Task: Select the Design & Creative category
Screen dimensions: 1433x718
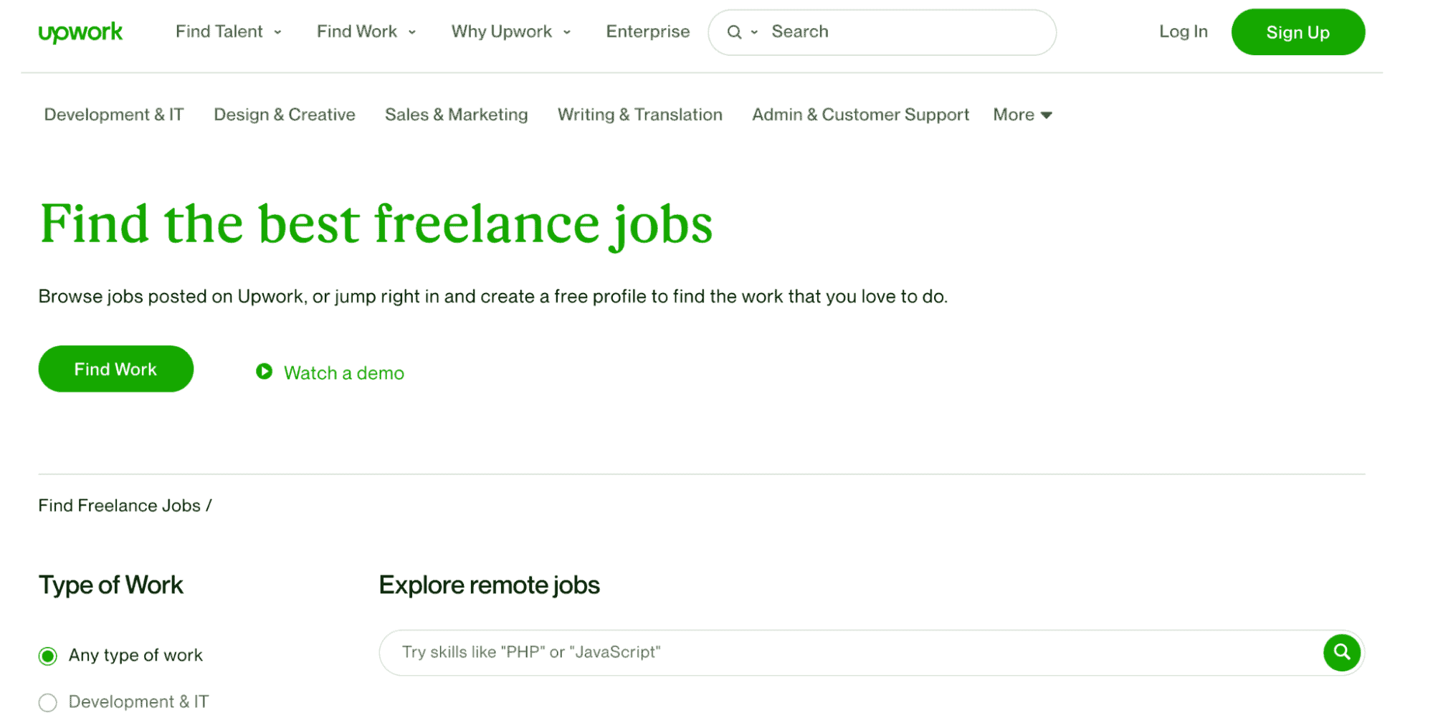Action: pyautogui.click(x=284, y=115)
